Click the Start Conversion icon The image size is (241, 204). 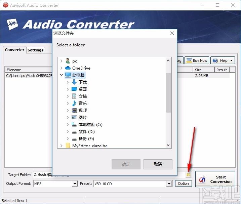click(x=202, y=179)
